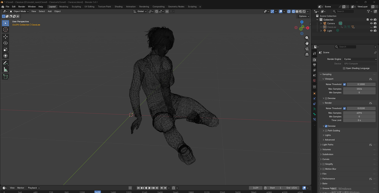
Task: Activate the Rotate tool
Action: [x=5, y=43]
